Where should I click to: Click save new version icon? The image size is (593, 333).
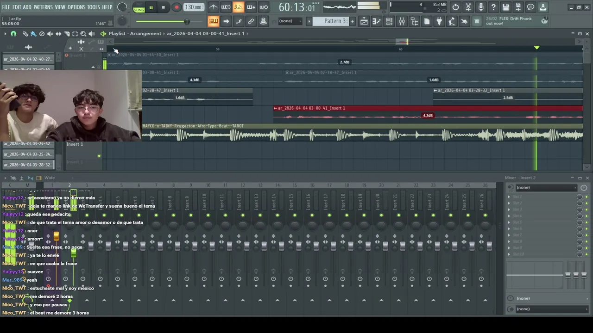tap(518, 7)
